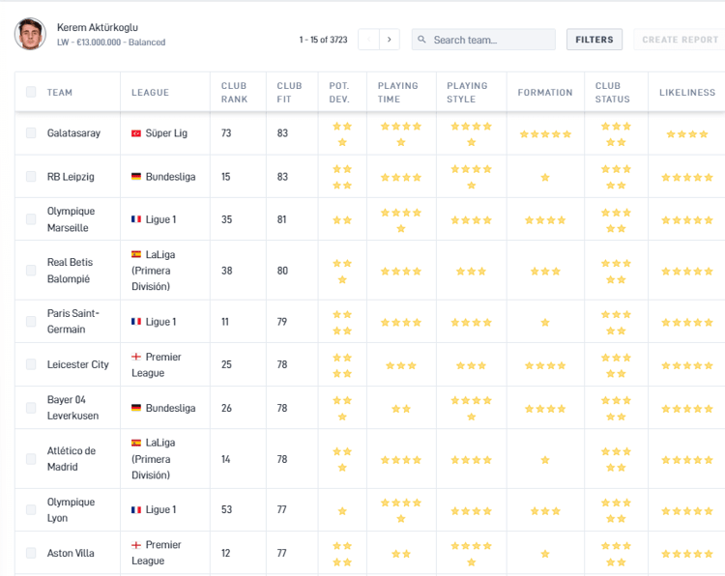The width and height of the screenshot is (725, 576).
Task: Click Galatasaray formation five-star rating
Action: point(545,134)
